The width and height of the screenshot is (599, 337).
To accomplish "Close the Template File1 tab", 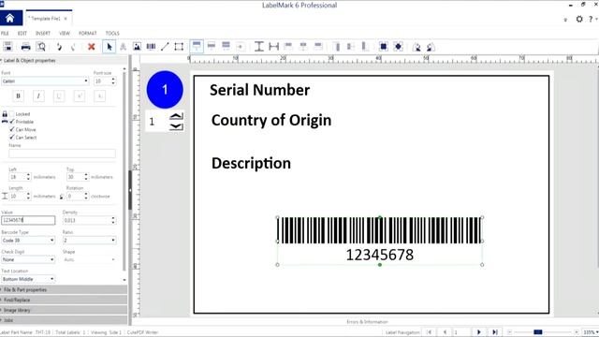I will point(66,19).
